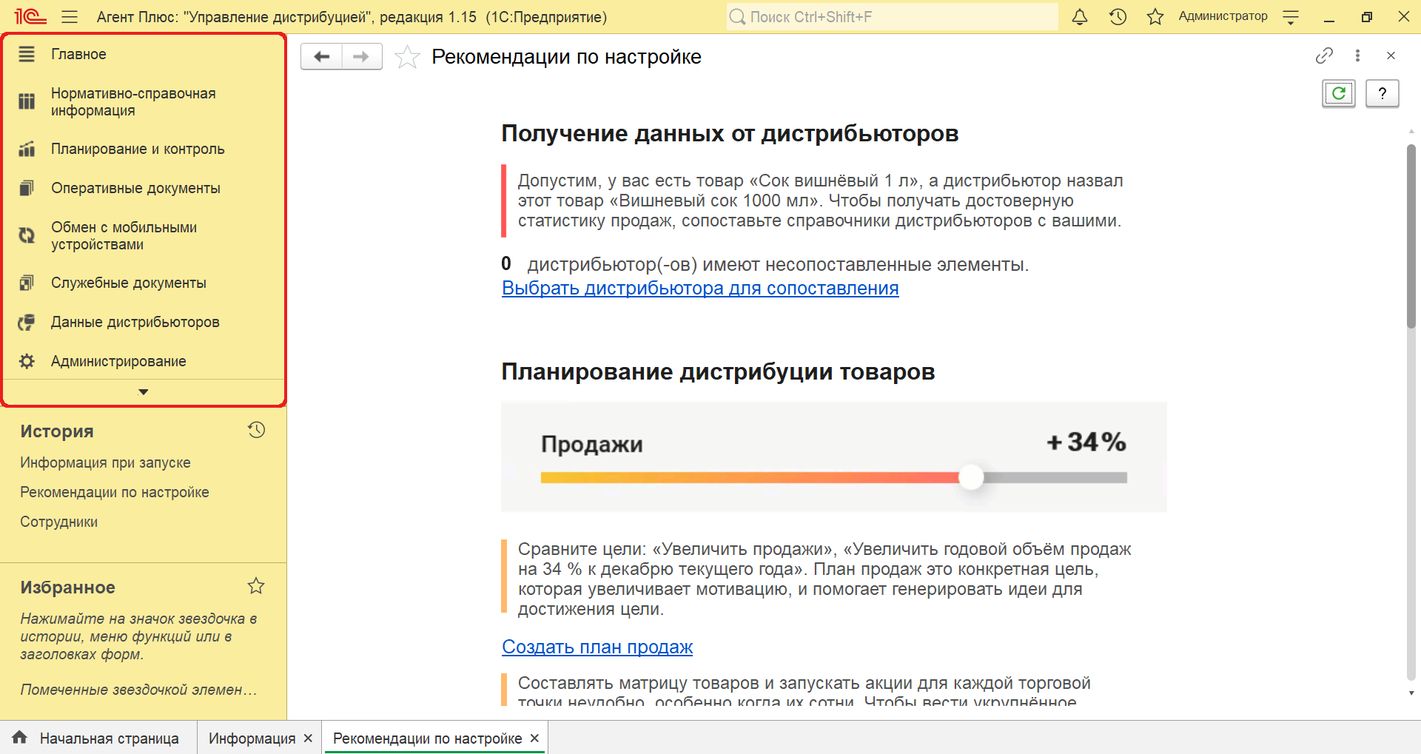Click Выбрать дистрибьютора для сопоставления link

pos(699,288)
